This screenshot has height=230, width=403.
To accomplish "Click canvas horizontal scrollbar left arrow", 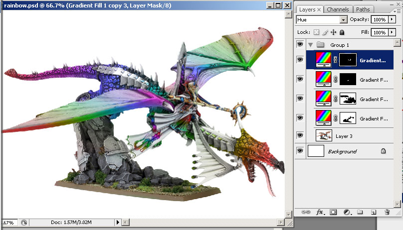I will pos(125,223).
